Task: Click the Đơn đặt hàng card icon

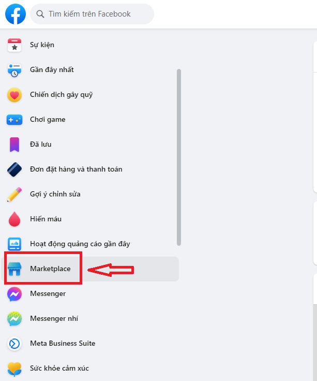Action: pyautogui.click(x=14, y=170)
